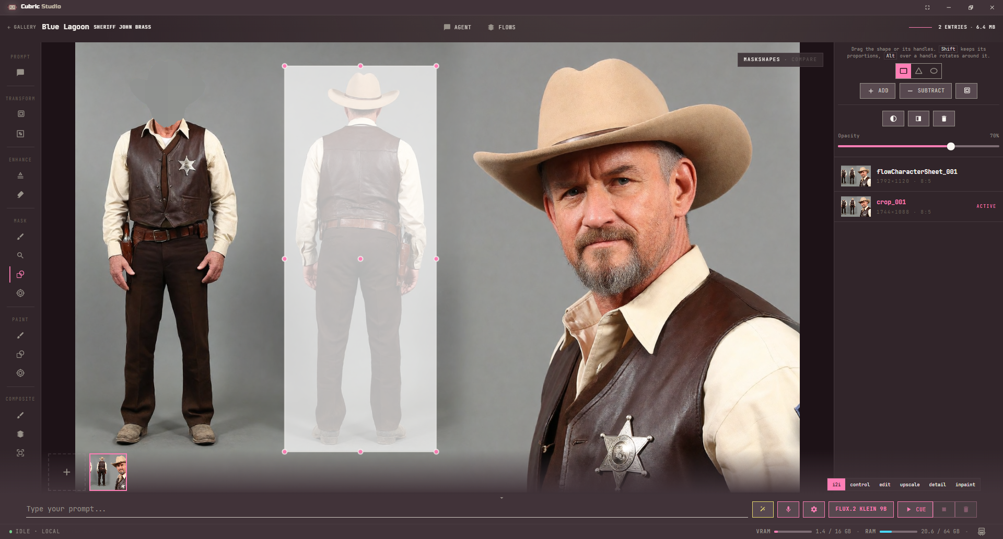Click the Composite focus frame icon
The width and height of the screenshot is (1003, 539).
20,453
